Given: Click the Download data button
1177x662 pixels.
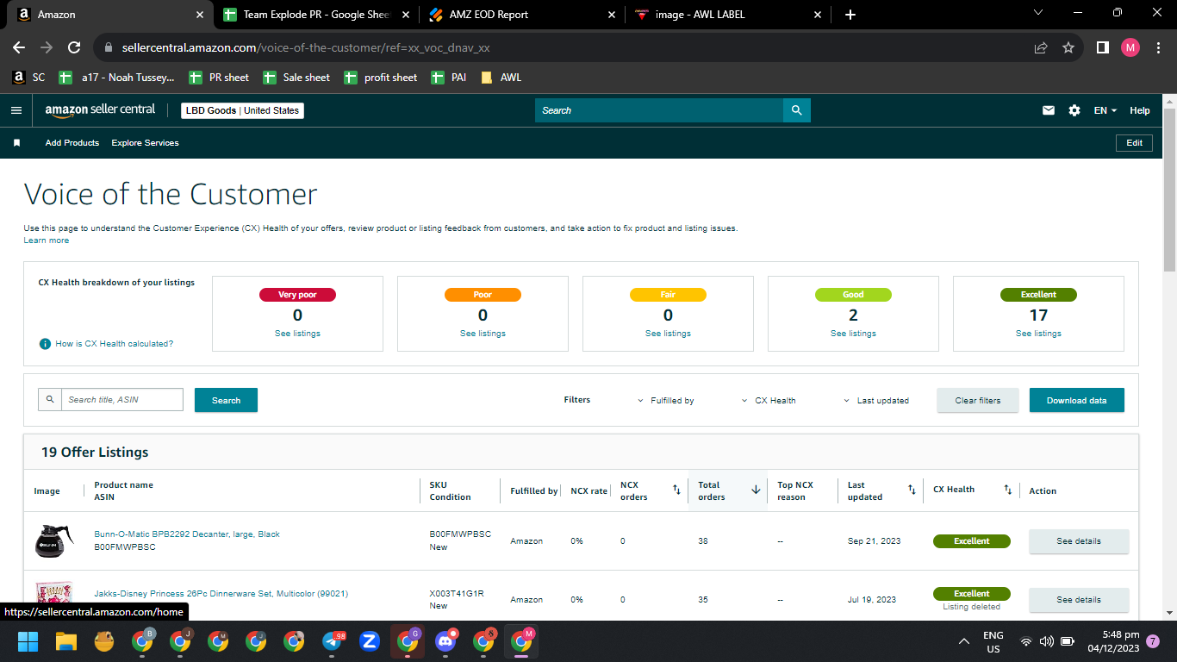Looking at the screenshot, I should point(1077,400).
